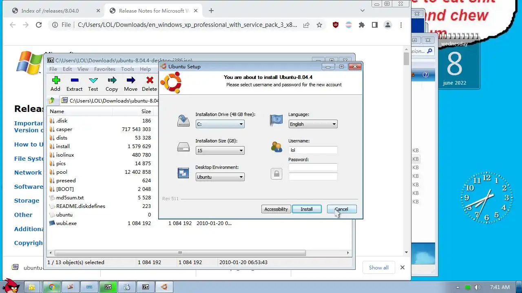
Task: Open a new Chrome tab
Action: point(211,11)
